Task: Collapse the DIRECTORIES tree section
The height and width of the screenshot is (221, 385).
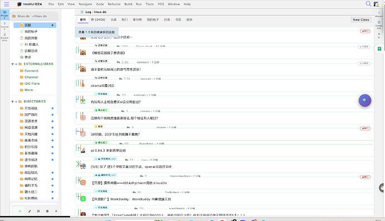Action: [12, 102]
